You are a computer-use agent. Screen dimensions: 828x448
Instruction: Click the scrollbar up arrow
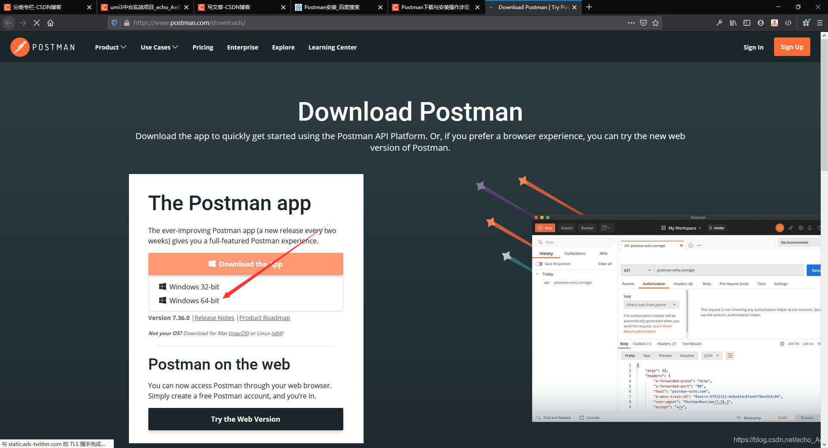pos(824,35)
